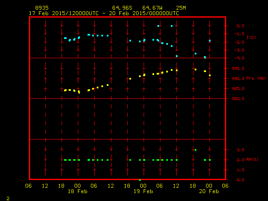Click the green RH point on bottom border

140,180
